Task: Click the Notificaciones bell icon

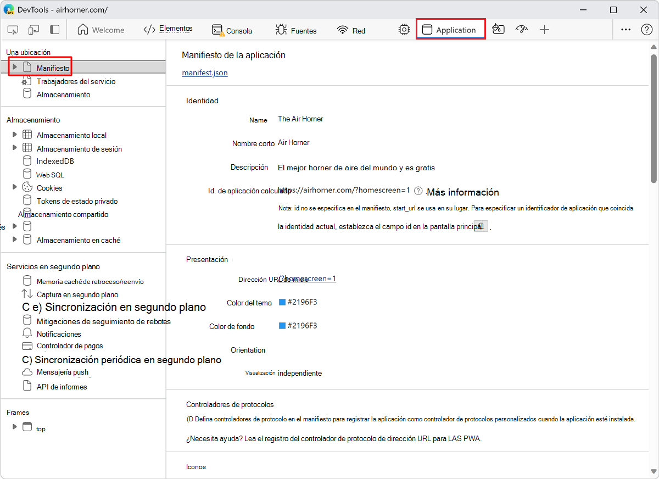Action: (27, 333)
